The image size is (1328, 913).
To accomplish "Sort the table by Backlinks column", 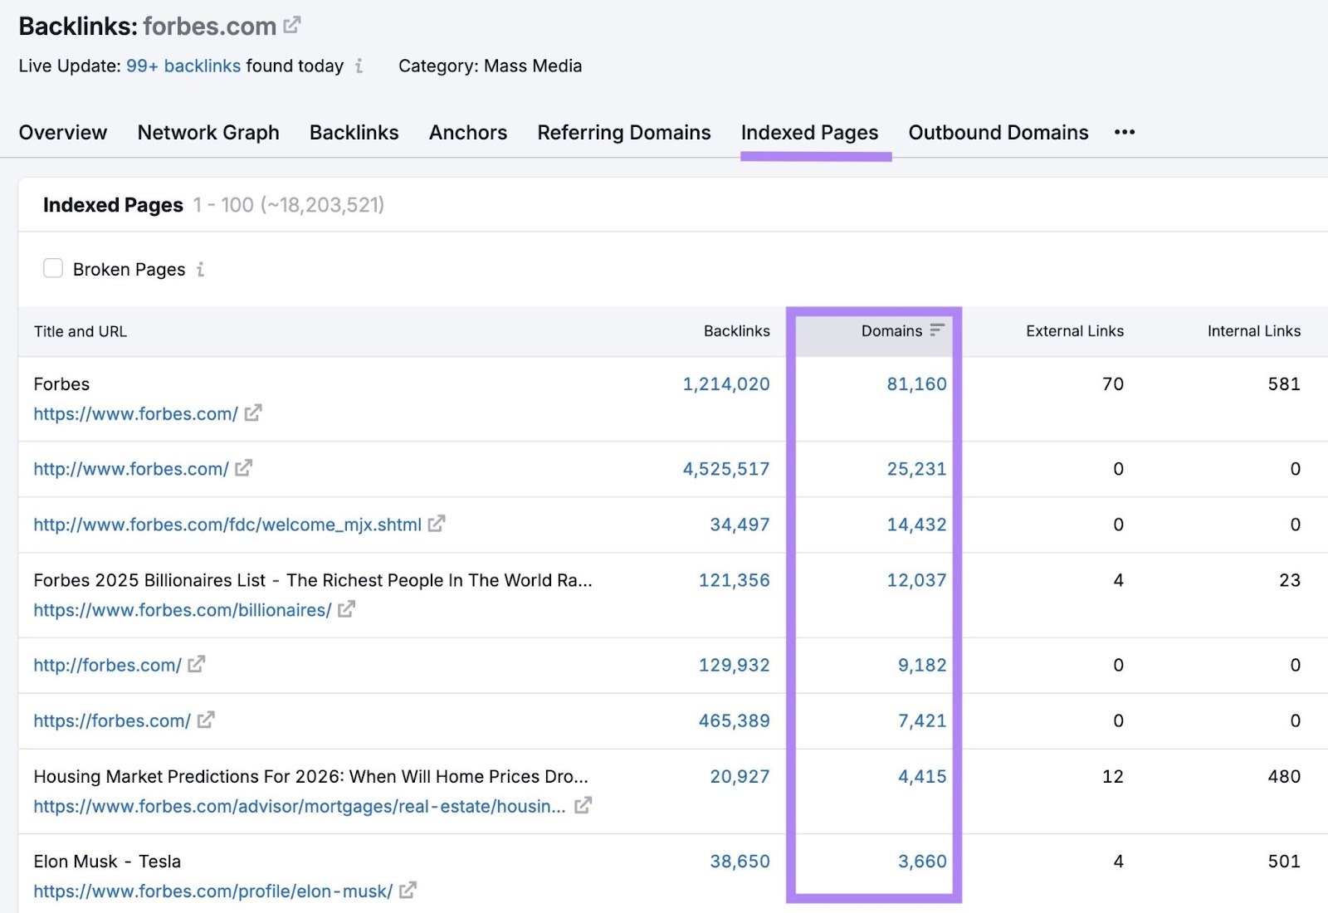I will point(737,330).
